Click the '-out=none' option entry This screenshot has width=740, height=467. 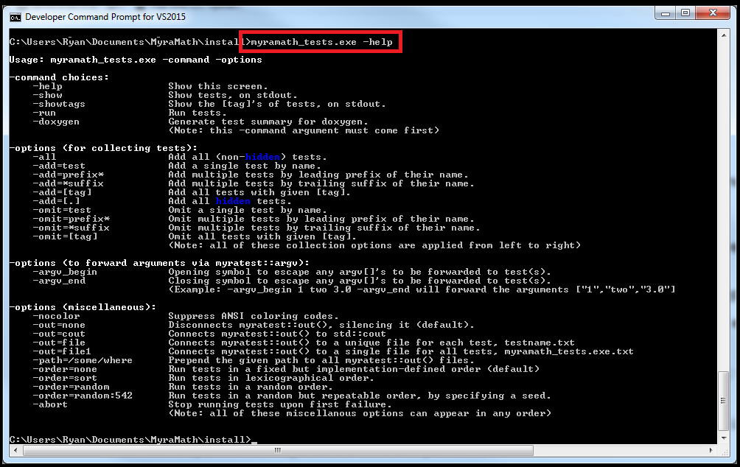[59, 325]
